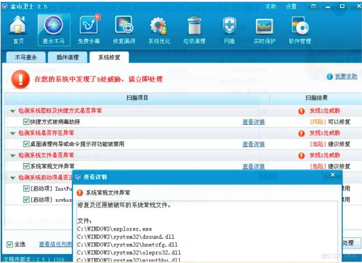Select the 查杀木马 trojan scan icon

[x=54, y=29]
